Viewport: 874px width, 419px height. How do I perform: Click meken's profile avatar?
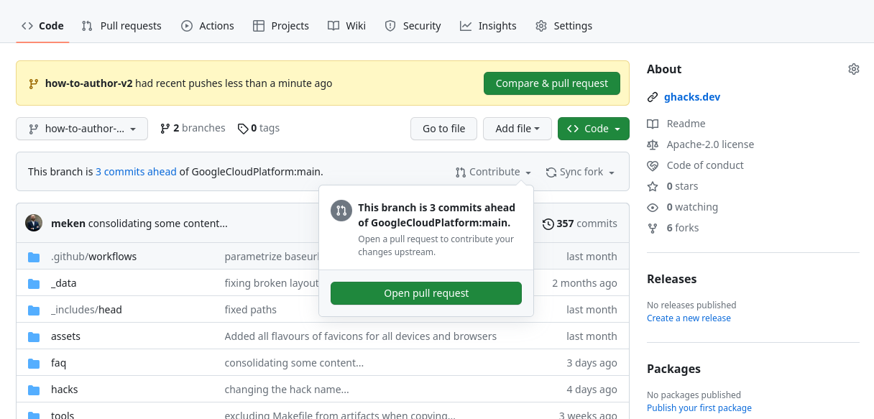tap(34, 223)
